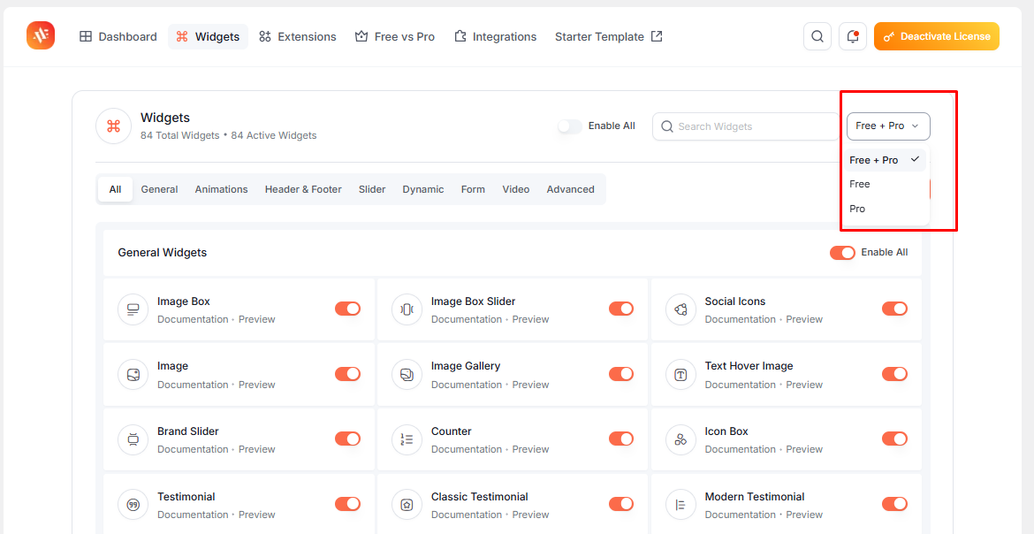Screen dimensions: 1034x534
Task: Disable the Image Box Slider toggle
Action: click(621, 309)
